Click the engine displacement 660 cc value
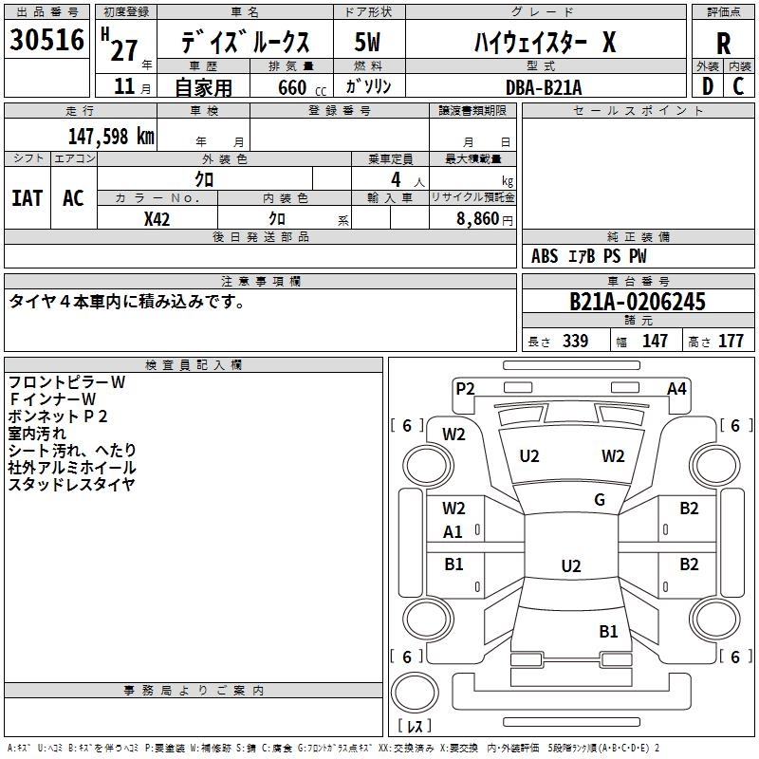759x759 pixels. pyautogui.click(x=291, y=87)
